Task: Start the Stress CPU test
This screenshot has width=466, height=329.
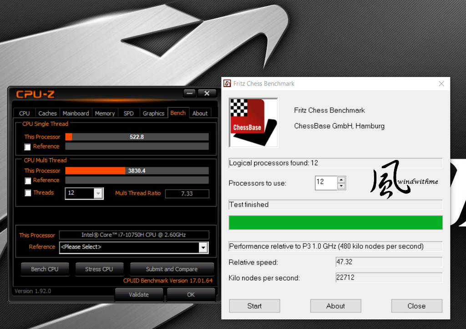Action: [99, 269]
